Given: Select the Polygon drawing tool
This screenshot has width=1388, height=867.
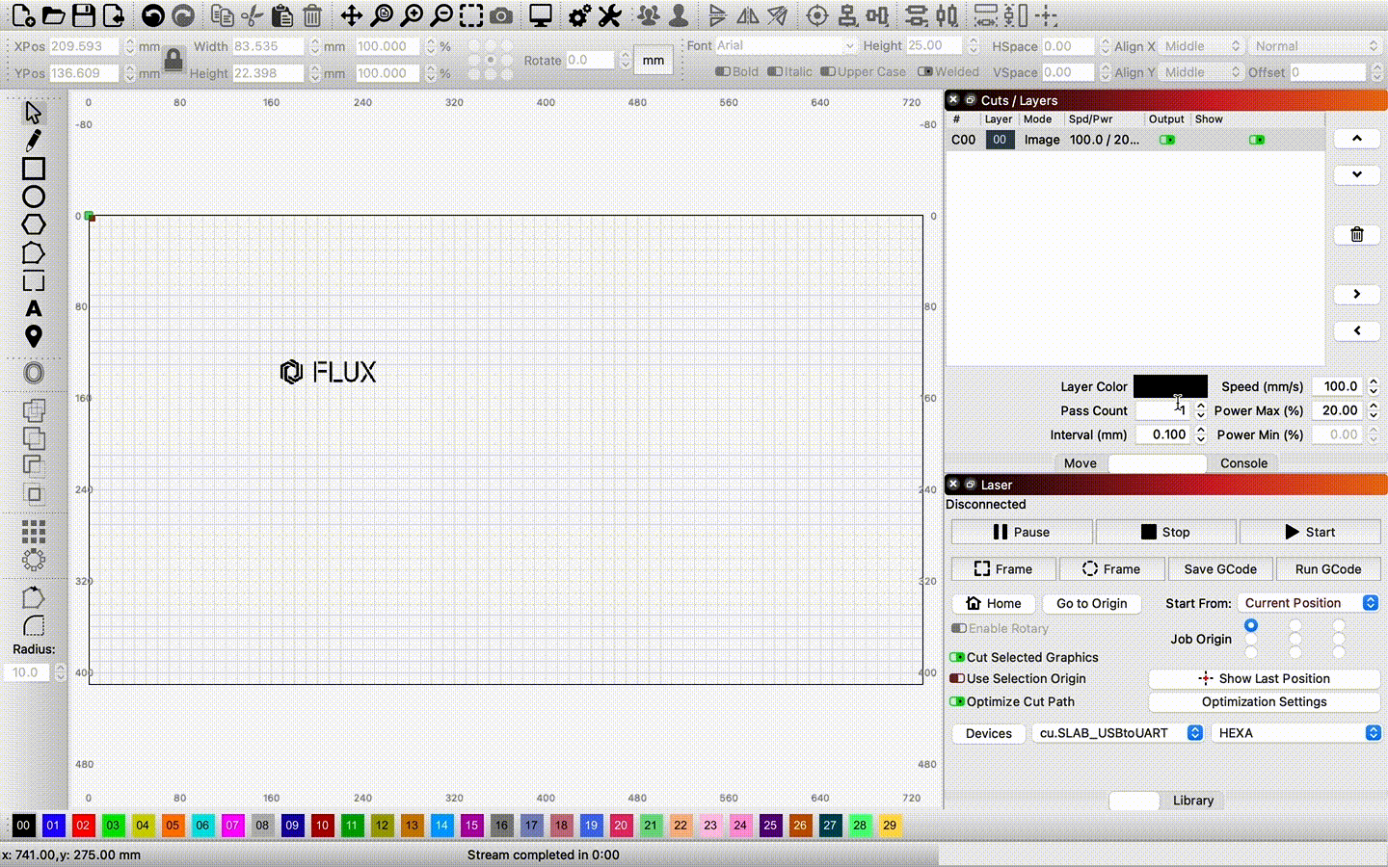Looking at the screenshot, I should tap(34, 223).
